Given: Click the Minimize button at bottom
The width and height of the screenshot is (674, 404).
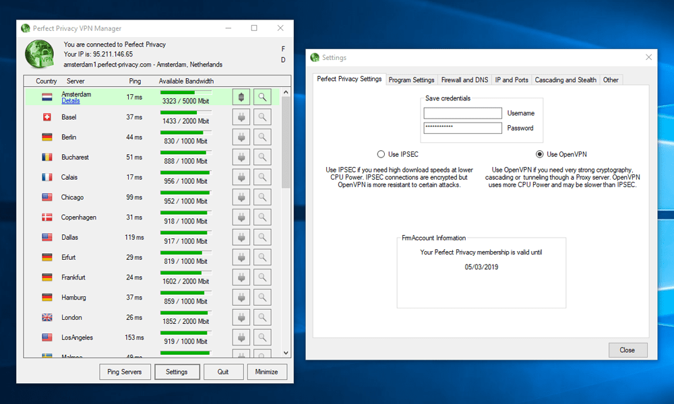Looking at the screenshot, I should (x=266, y=372).
